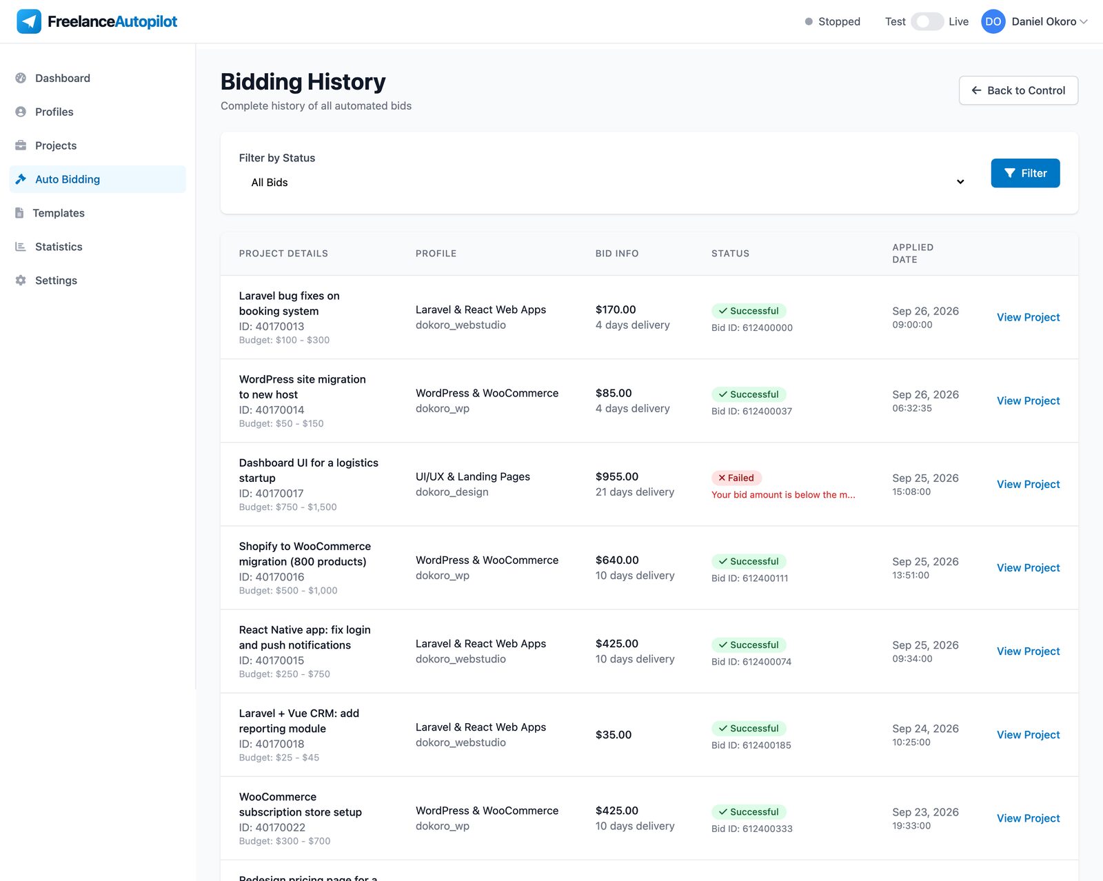Click 'Budget: $750 - $1,500' text
This screenshot has width=1103, height=881.
tap(288, 507)
